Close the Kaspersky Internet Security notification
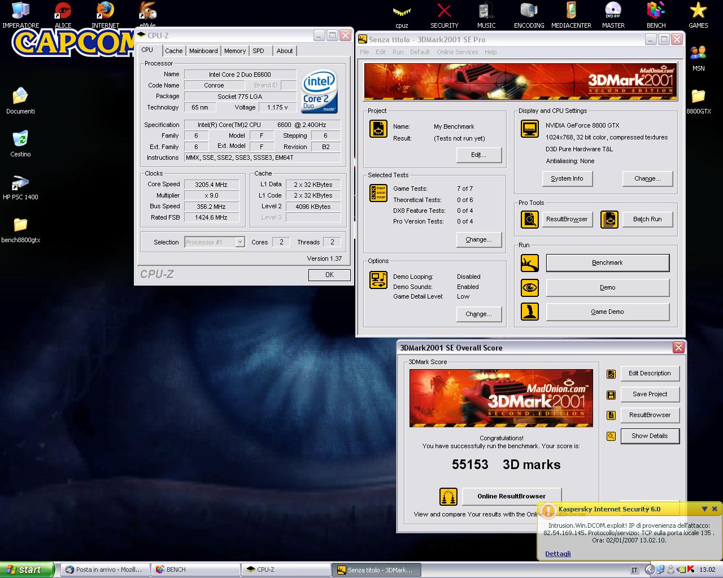Viewport: 723px width, 578px height. 715,509
